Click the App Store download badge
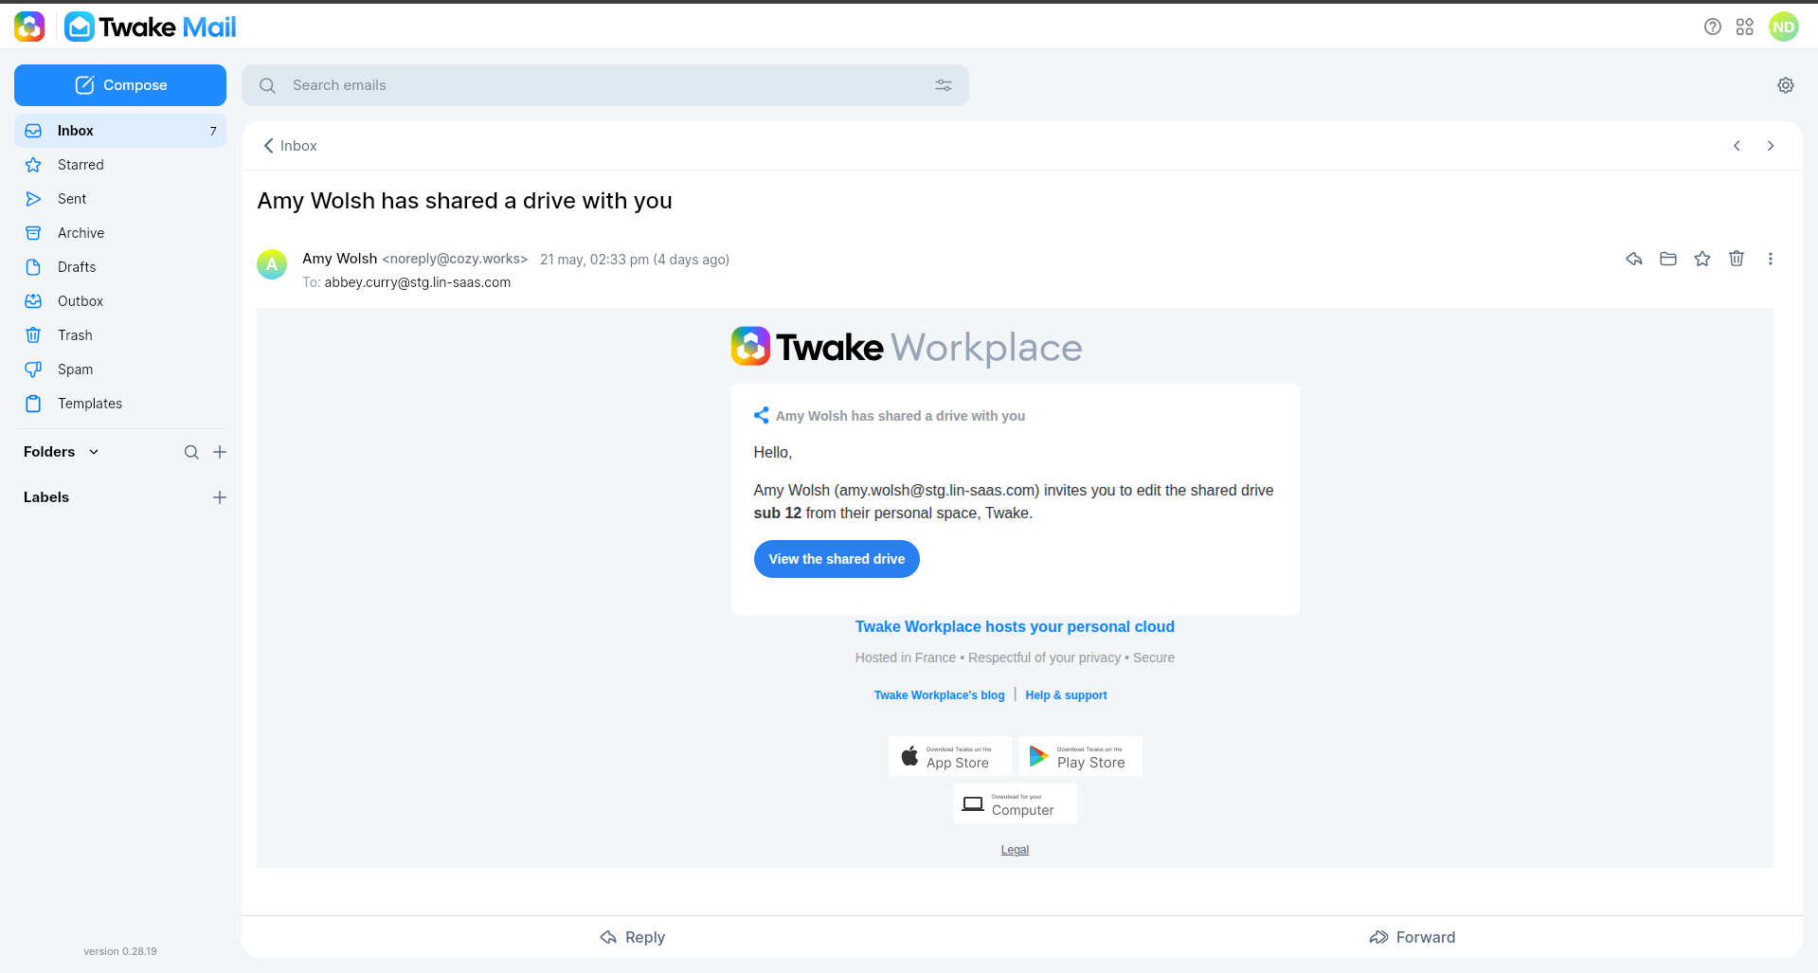Image resolution: width=1818 pixels, height=973 pixels. 949,756
